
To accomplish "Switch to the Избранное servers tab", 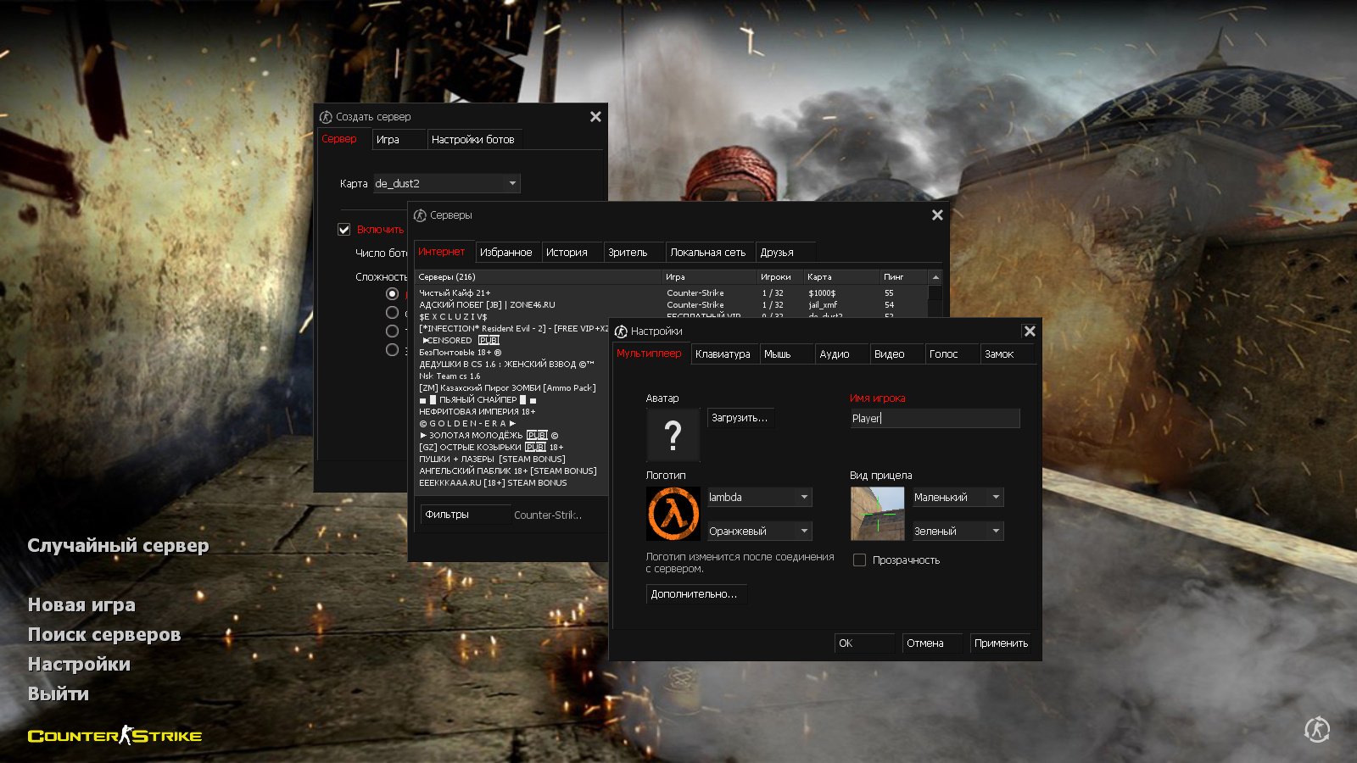I will coord(507,251).
